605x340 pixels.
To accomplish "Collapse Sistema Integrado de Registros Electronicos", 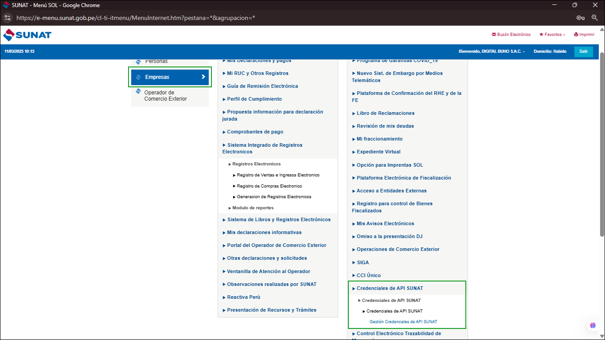I will click(x=264, y=148).
